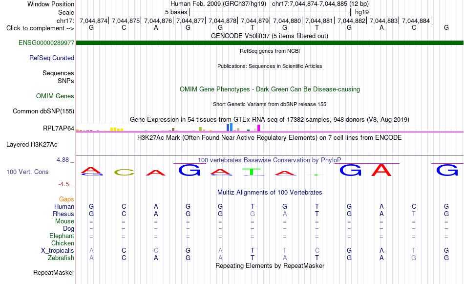Click the chr17:7,044,874-7,044,885 (12 bp) position text
The width and height of the screenshot is (464, 284).
tap(320, 4)
